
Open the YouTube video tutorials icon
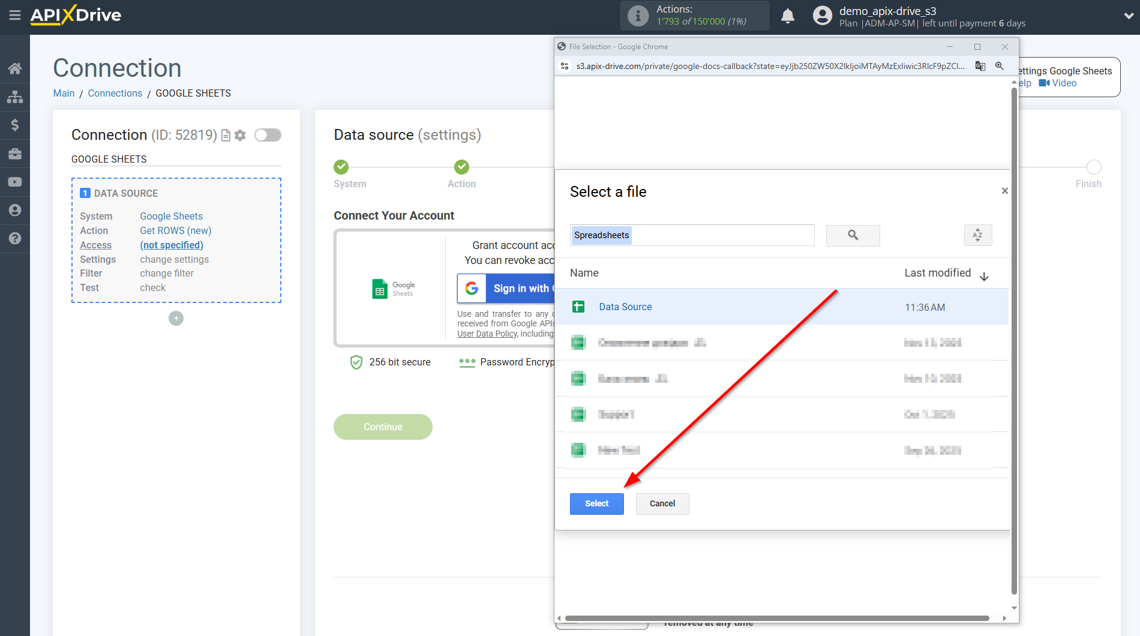[15, 182]
